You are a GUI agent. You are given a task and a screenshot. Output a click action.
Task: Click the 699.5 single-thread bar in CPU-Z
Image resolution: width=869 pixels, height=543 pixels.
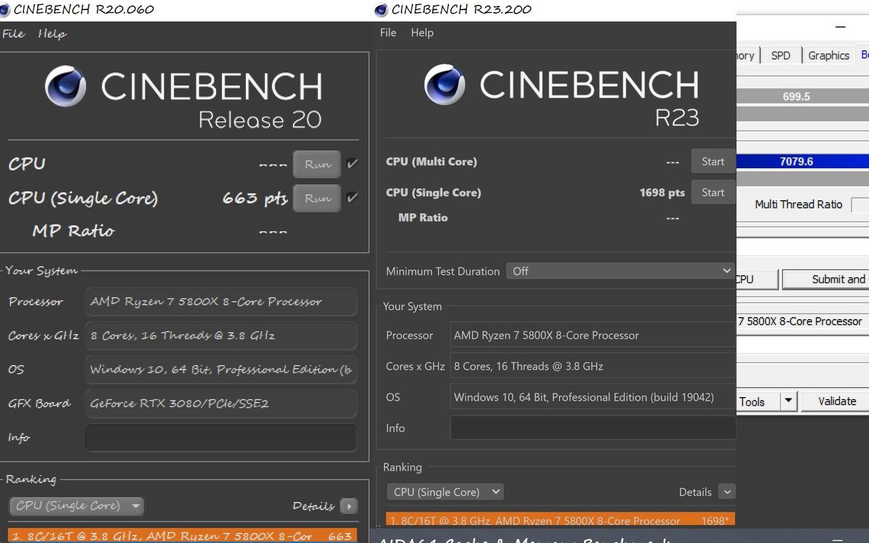tap(803, 96)
